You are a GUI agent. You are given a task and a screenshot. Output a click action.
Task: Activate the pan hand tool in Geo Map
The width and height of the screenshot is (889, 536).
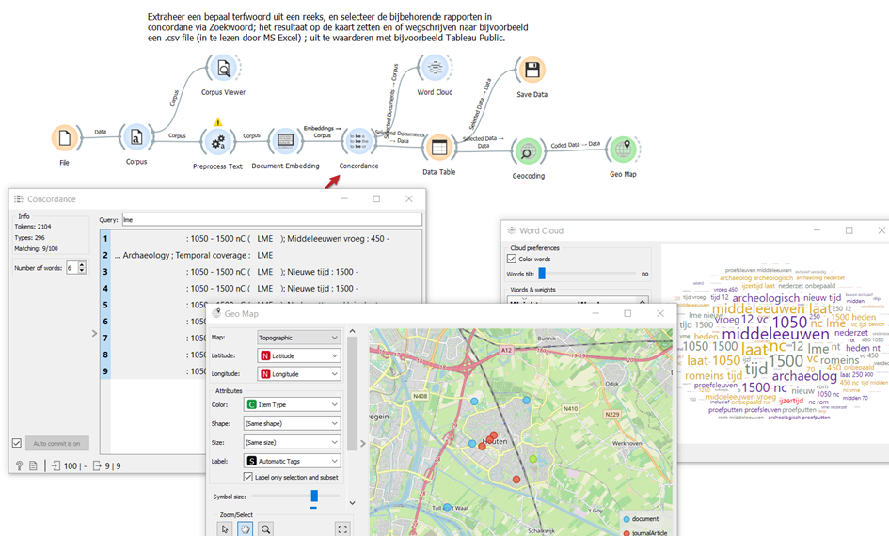pos(246,529)
